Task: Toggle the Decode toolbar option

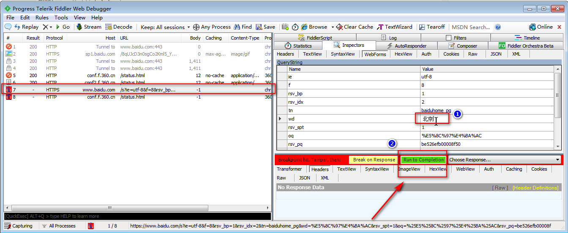Action: pos(119,27)
